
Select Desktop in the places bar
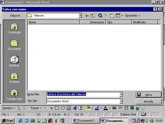point(14,61)
